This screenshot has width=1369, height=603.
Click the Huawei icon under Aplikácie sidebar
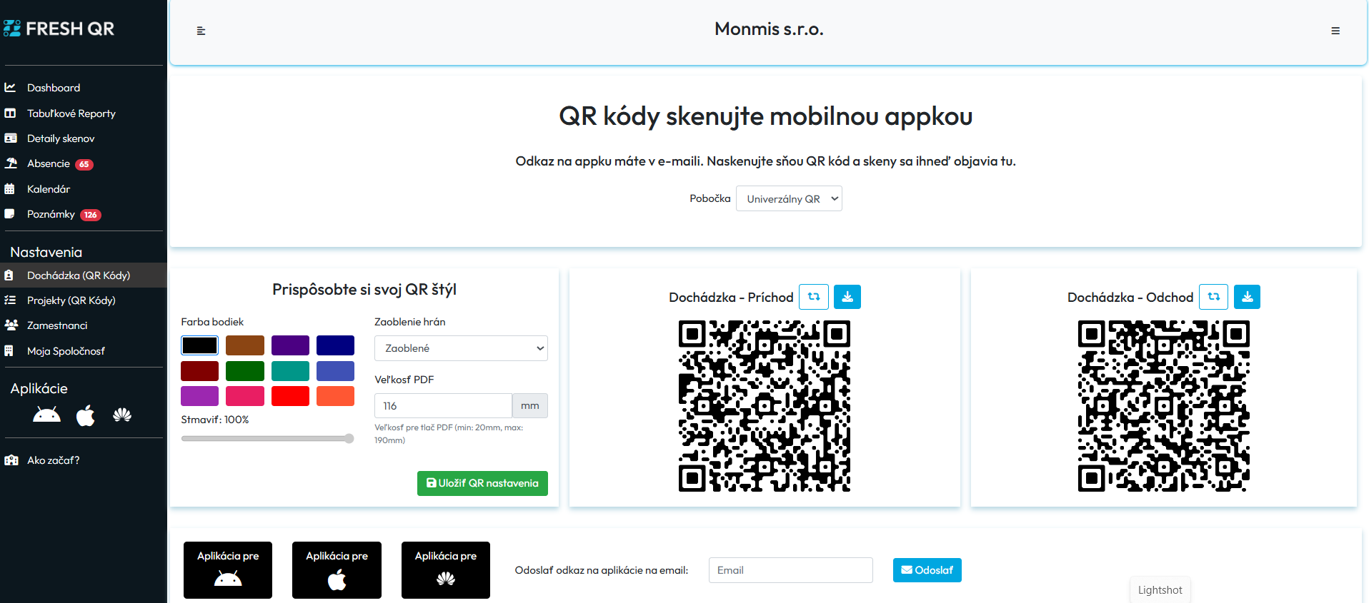click(122, 415)
